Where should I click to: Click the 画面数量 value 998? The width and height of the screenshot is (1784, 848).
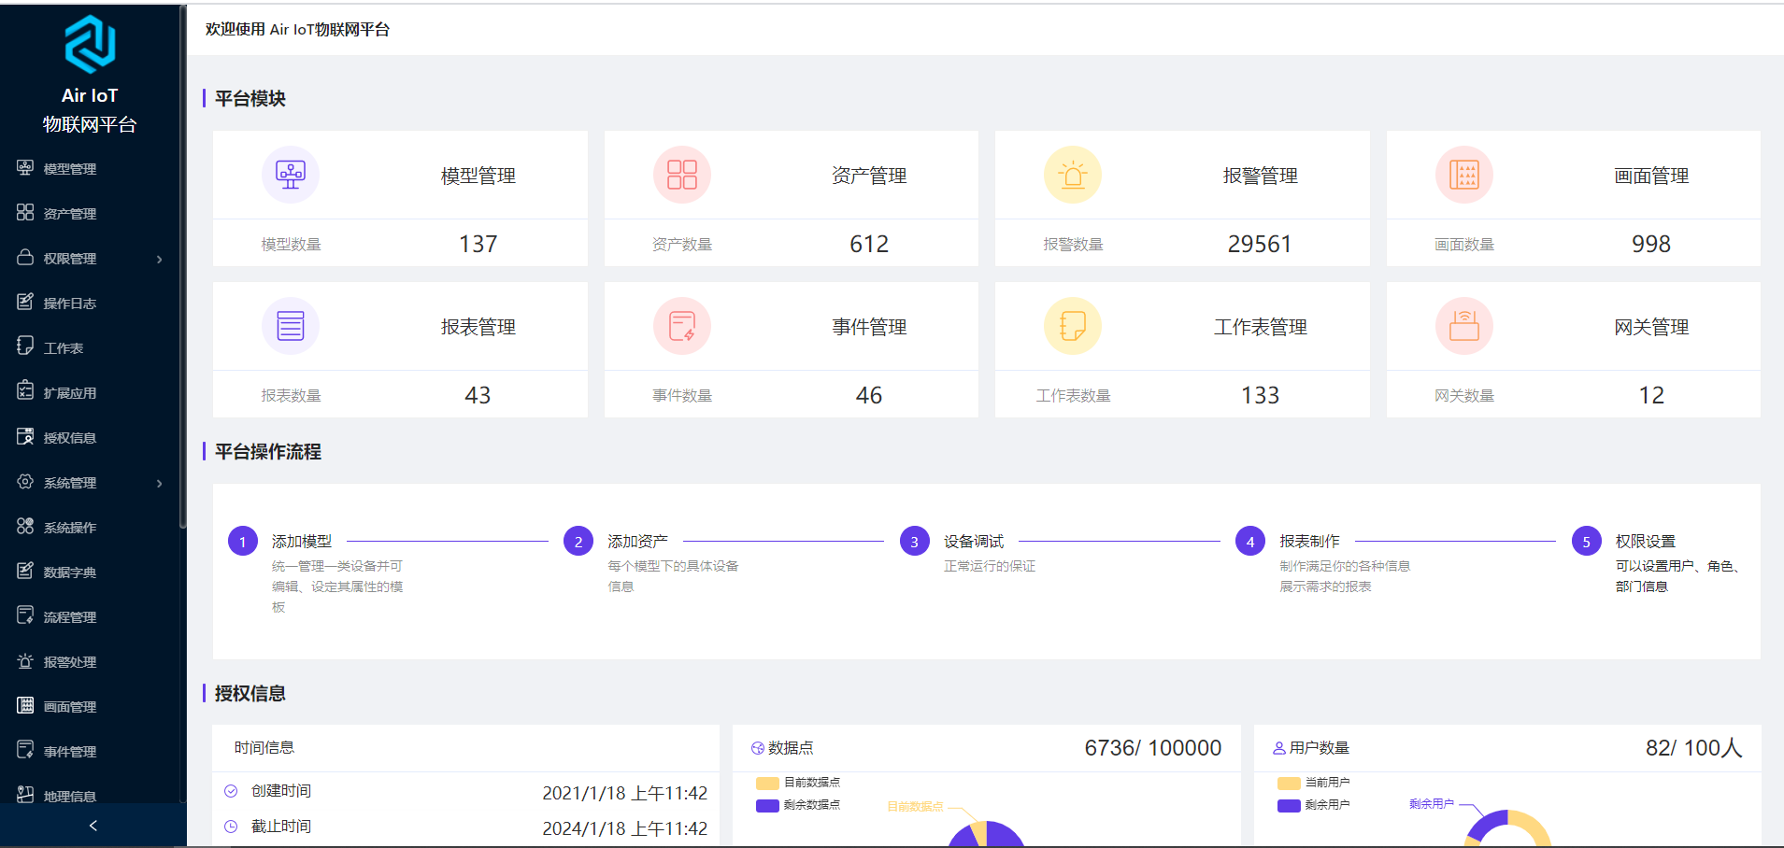pyautogui.click(x=1651, y=244)
